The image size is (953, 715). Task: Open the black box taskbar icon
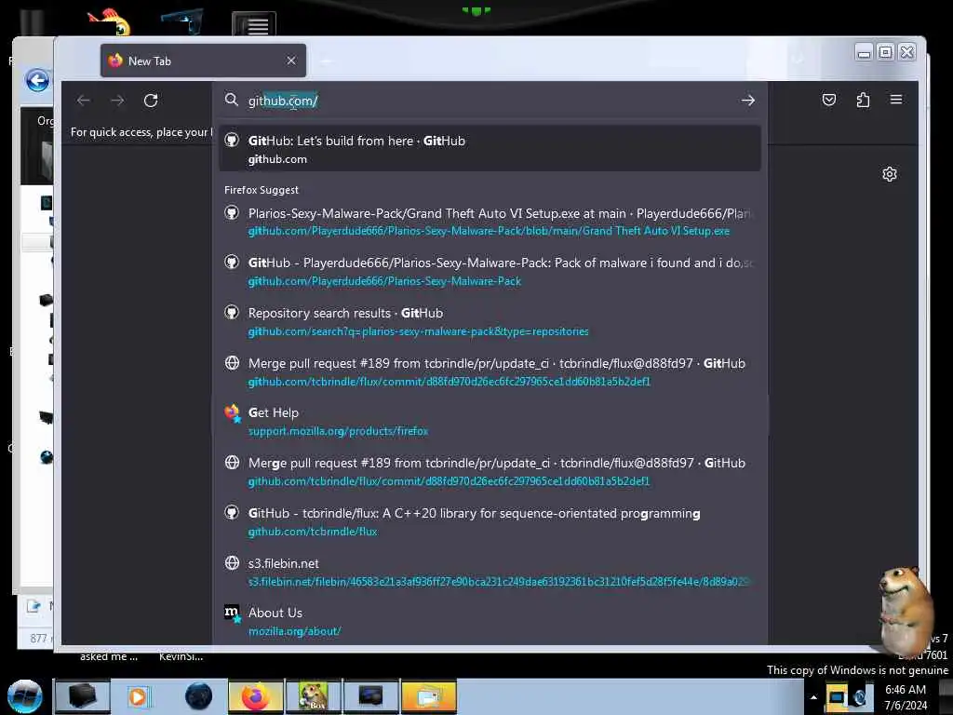coord(82,696)
